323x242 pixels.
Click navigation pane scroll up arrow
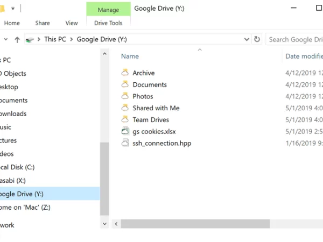pyautogui.click(x=104, y=54)
